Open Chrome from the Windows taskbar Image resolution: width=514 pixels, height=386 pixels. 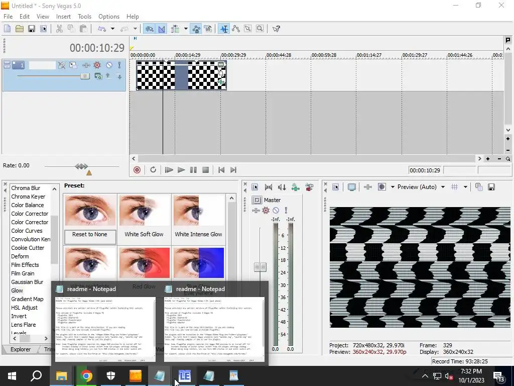tap(86, 376)
